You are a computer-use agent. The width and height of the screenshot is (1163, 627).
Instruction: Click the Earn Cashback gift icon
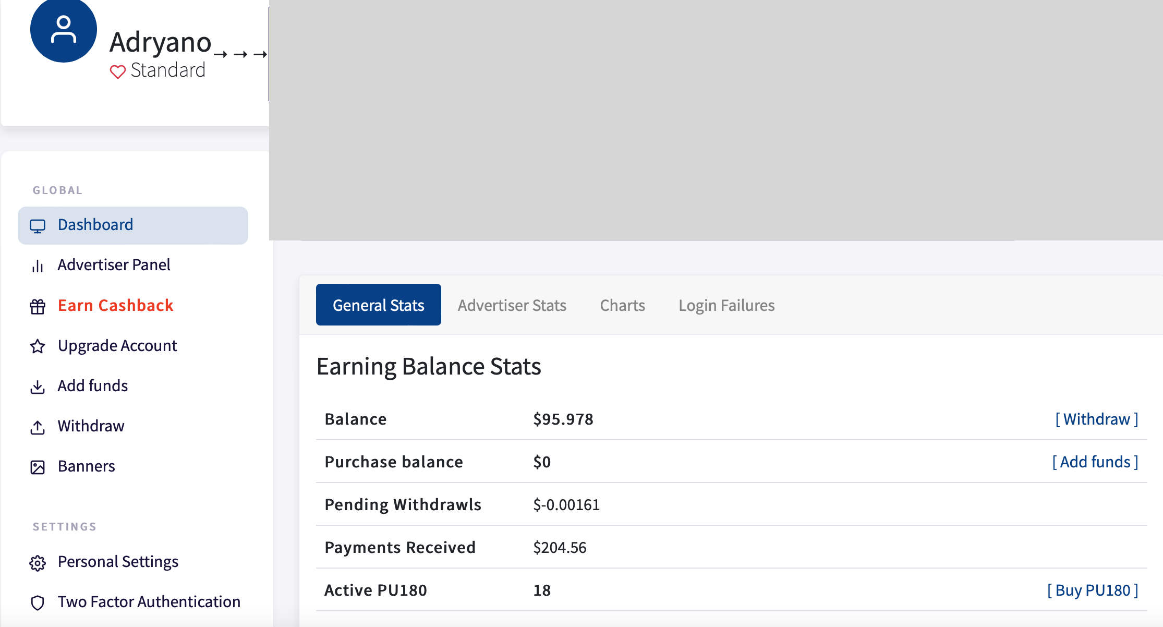click(38, 306)
